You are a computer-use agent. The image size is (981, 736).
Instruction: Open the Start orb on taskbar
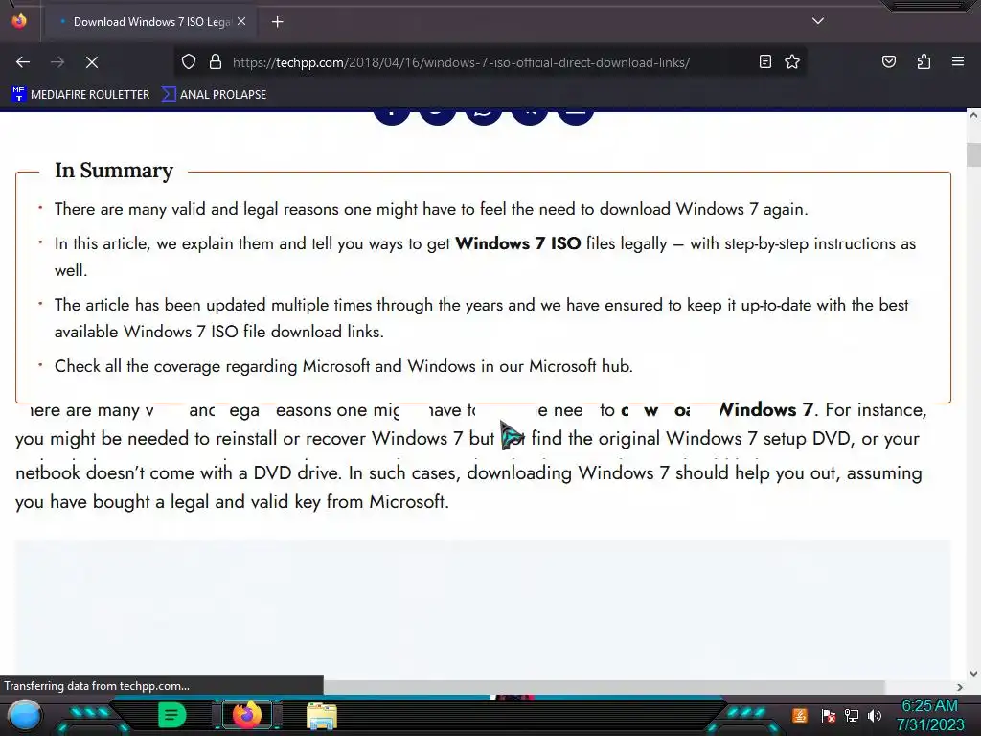25,715
